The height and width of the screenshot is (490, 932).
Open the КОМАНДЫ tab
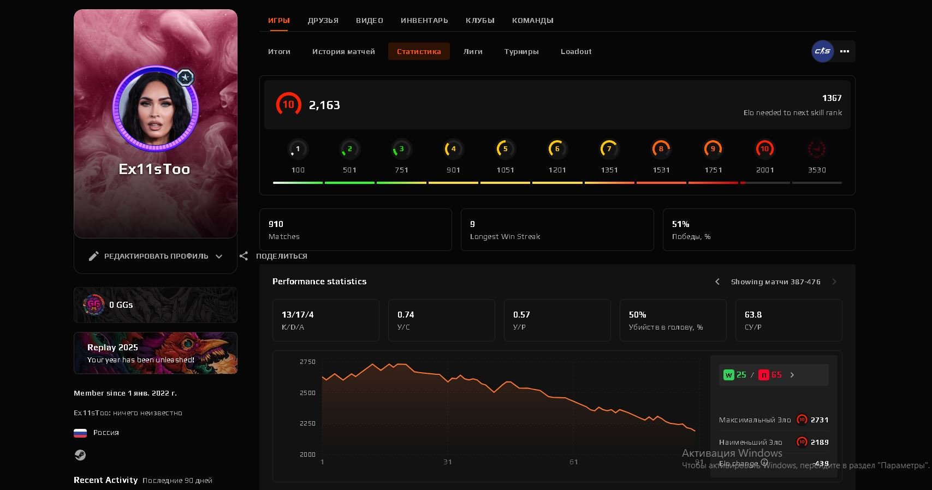[532, 20]
